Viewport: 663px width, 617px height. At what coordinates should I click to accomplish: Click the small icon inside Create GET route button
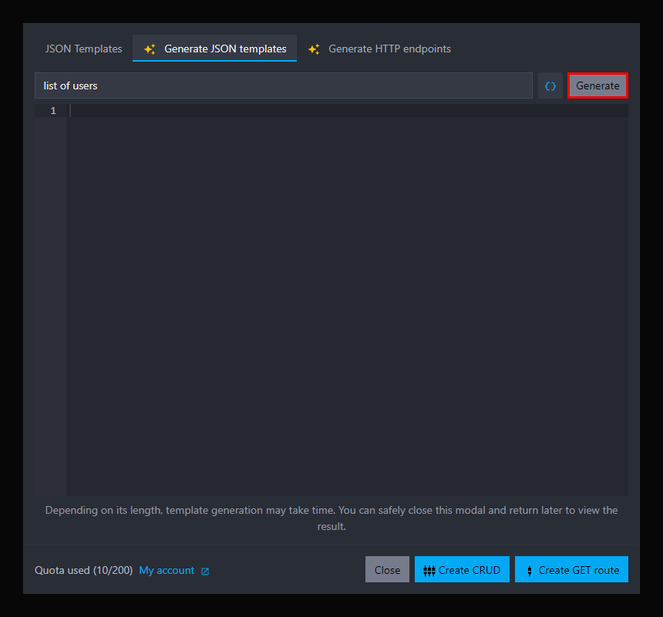(529, 569)
